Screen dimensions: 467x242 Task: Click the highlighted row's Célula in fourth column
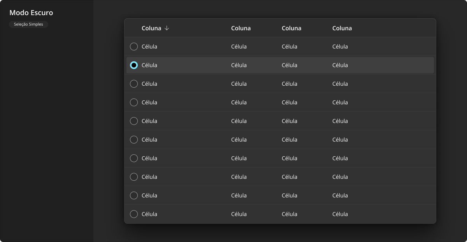coord(340,65)
